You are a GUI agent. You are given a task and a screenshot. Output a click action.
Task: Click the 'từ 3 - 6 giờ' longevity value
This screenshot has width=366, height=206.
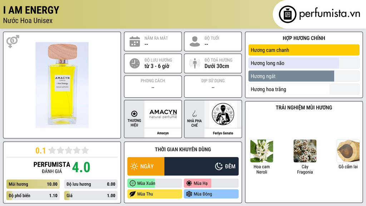pos(157,66)
